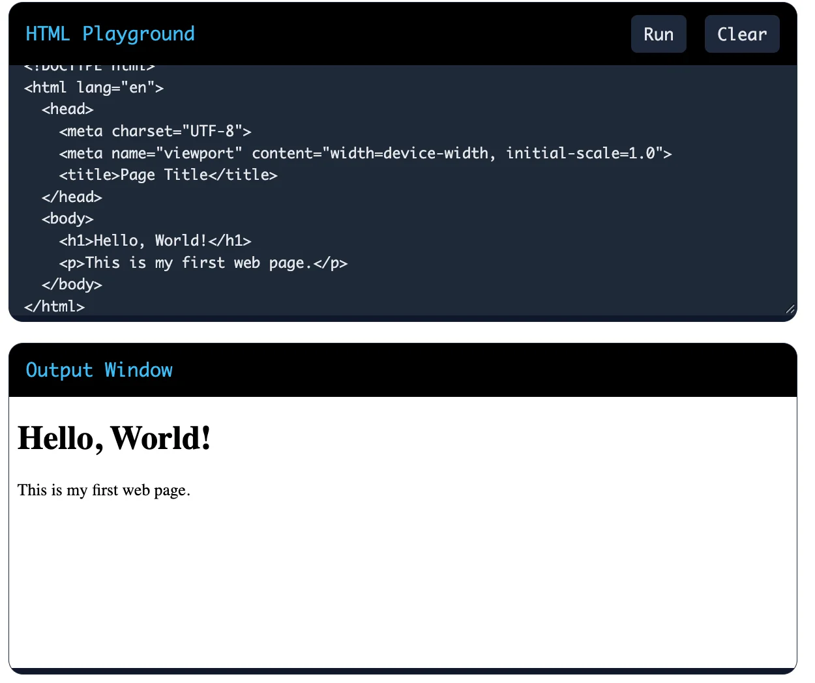Click the Clear button

(742, 34)
